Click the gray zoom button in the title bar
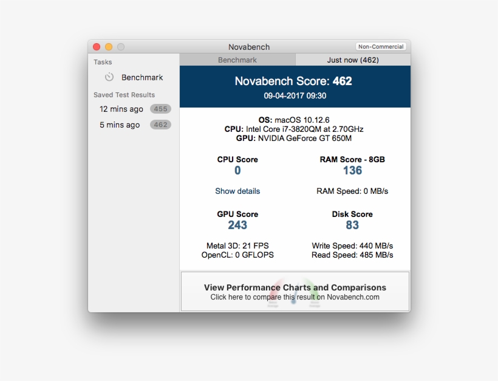 (121, 47)
